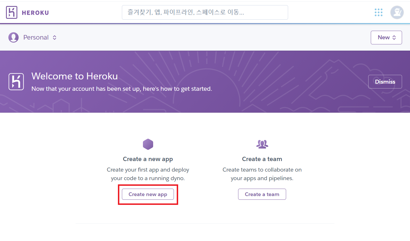410x241 pixels.
Task: Click the Heroku logo icon in header
Action: point(12,13)
